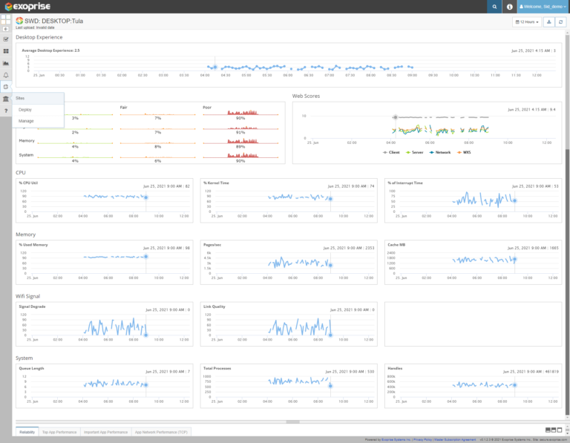Refresh the dashboard with the reload icon
570x443 pixels.
561,22
